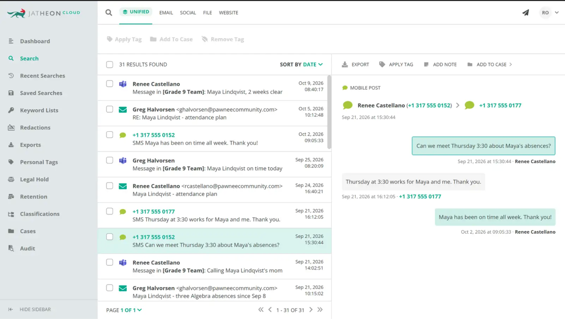The width and height of the screenshot is (565, 319).
Task: Go to the last page of results
Action: [x=320, y=310]
